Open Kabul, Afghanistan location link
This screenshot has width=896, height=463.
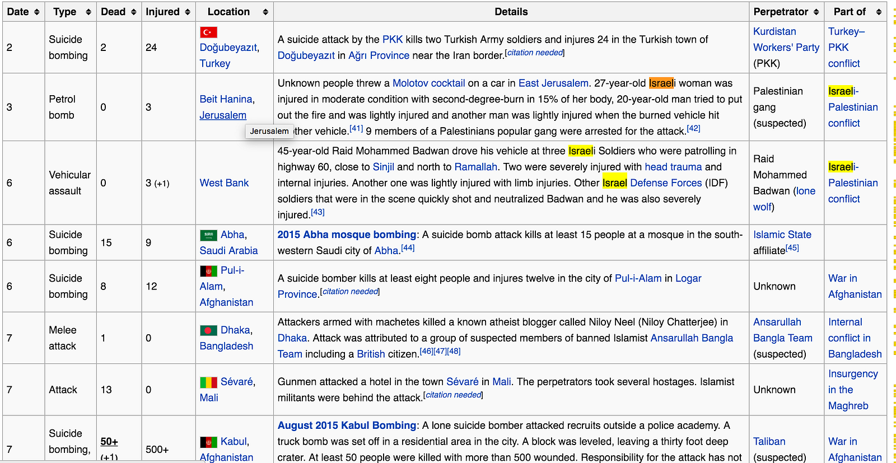click(226, 450)
